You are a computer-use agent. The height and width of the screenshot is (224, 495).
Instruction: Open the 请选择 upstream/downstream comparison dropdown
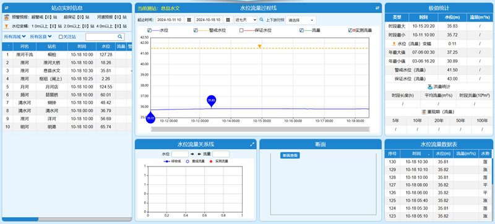301,20
